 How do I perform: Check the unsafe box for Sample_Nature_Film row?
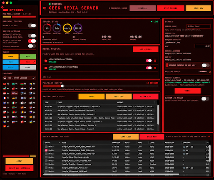point(46,147)
